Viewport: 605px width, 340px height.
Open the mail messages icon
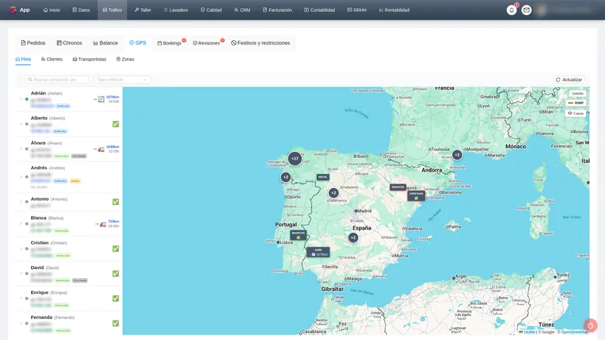click(x=526, y=10)
